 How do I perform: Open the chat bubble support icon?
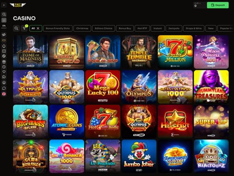point(4,88)
